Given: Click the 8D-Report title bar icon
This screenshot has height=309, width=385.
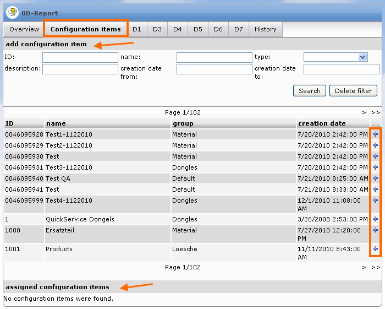Looking at the screenshot, I should tap(12, 12).
